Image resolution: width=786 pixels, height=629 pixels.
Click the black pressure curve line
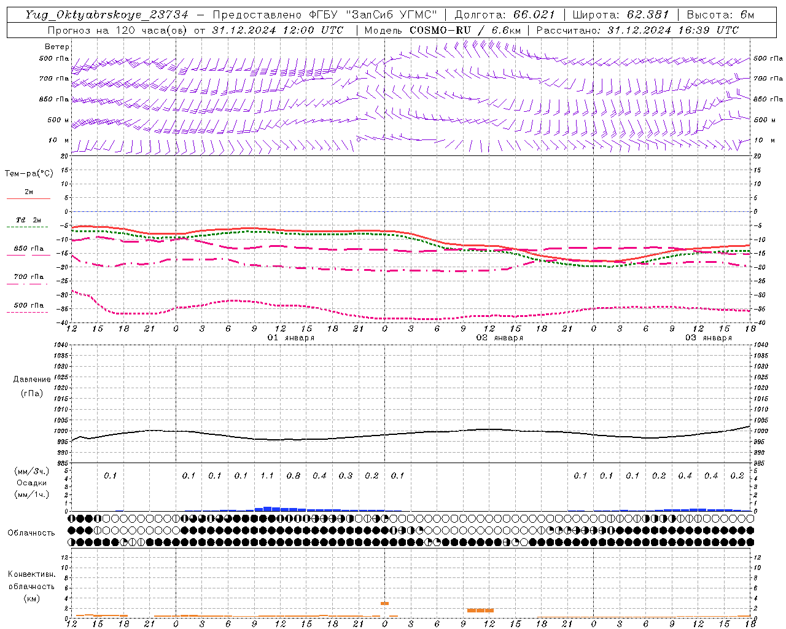pos(410,434)
